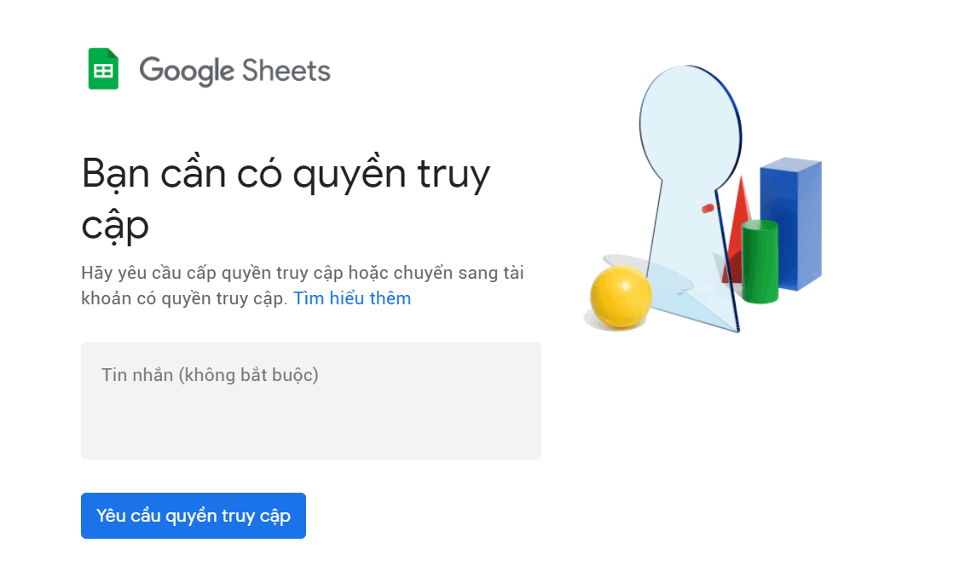971x572 pixels.
Task: Click the "Tin nhắn (không bắt buộc)" placeholder text
Action: tap(210, 375)
